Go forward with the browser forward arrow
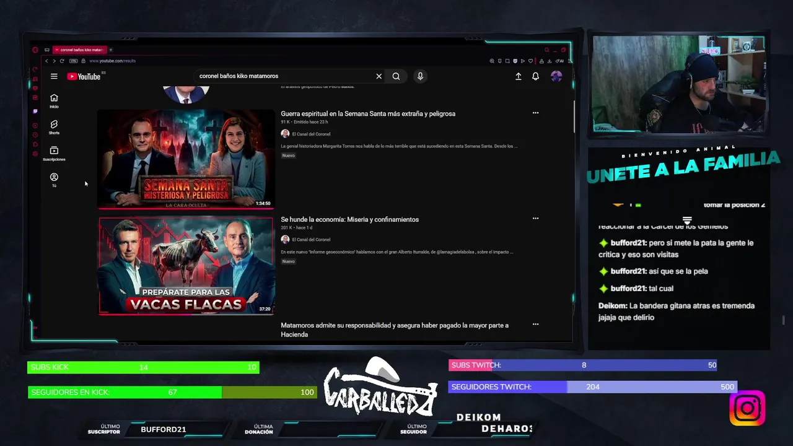Image resolution: width=793 pixels, height=446 pixels. pos(54,61)
